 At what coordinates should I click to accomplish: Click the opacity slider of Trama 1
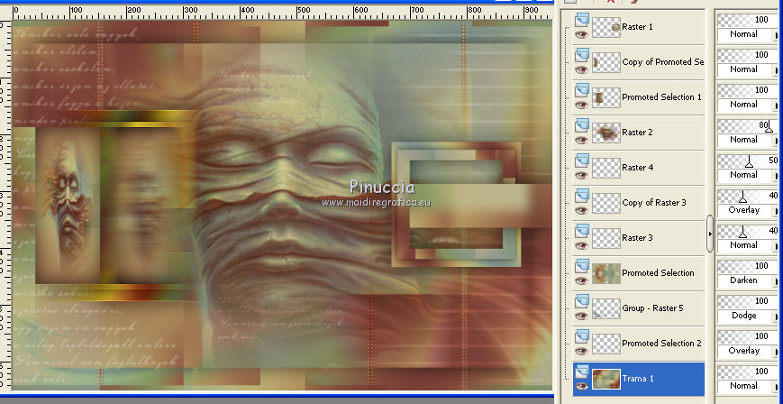tap(748, 372)
